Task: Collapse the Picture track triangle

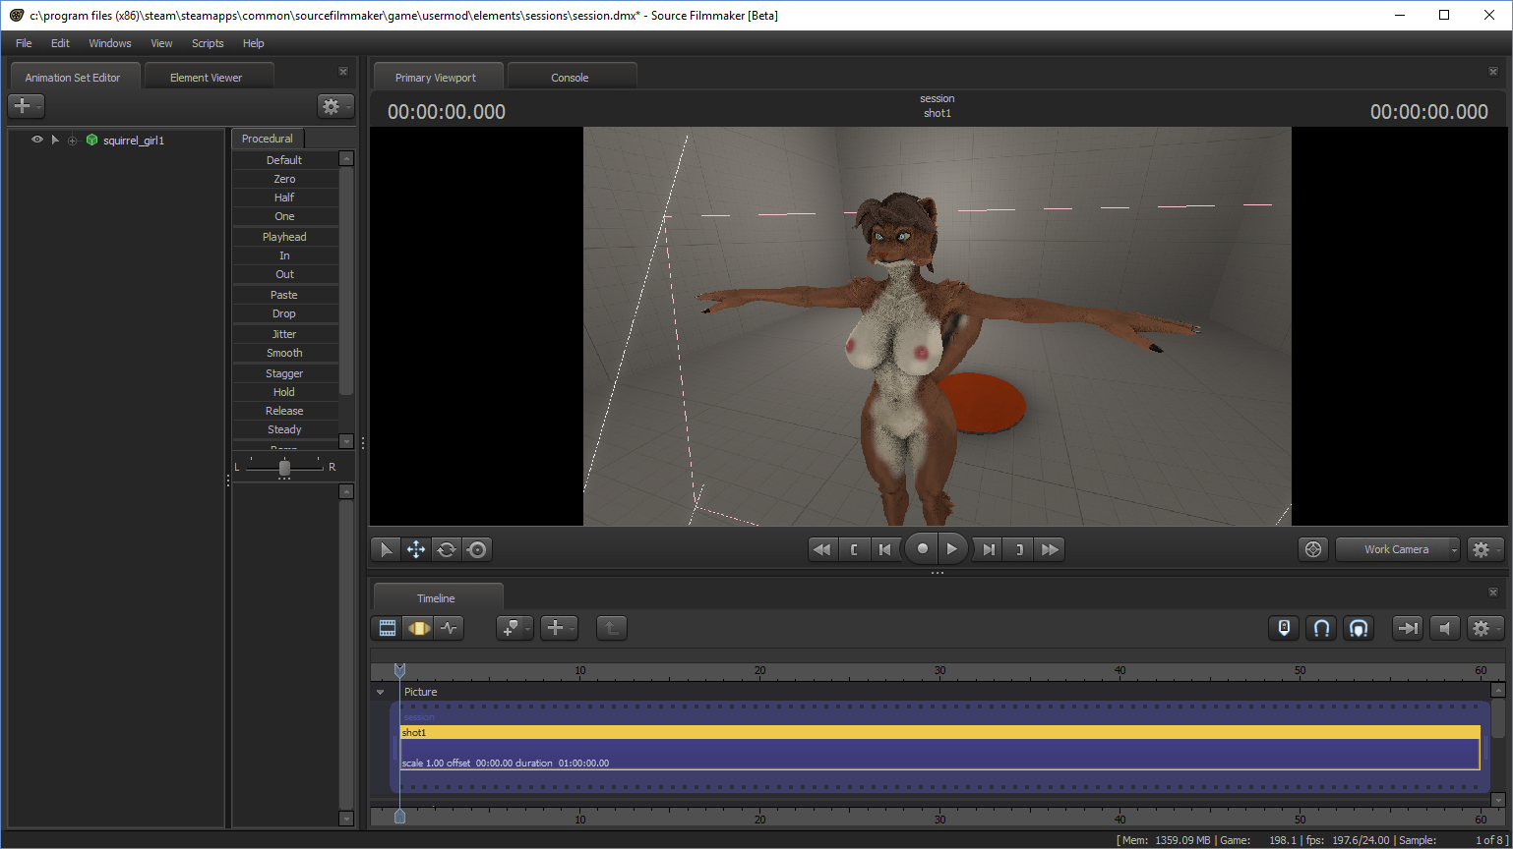Action: [381, 692]
